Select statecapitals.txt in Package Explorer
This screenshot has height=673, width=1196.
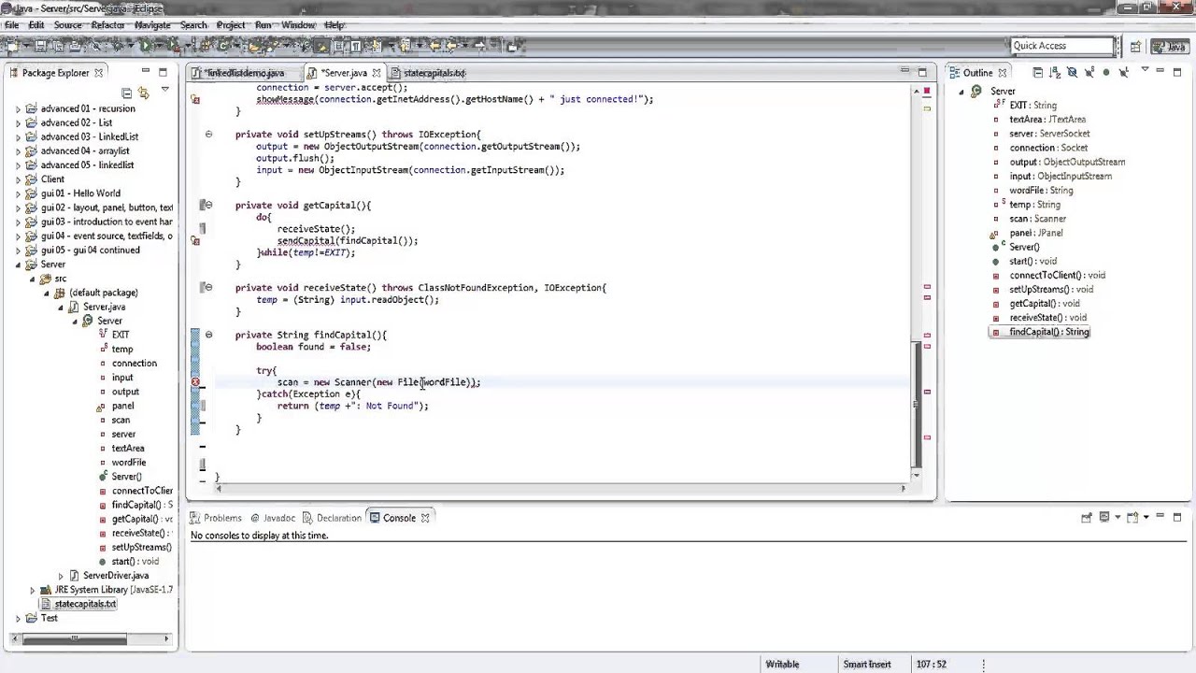point(85,605)
